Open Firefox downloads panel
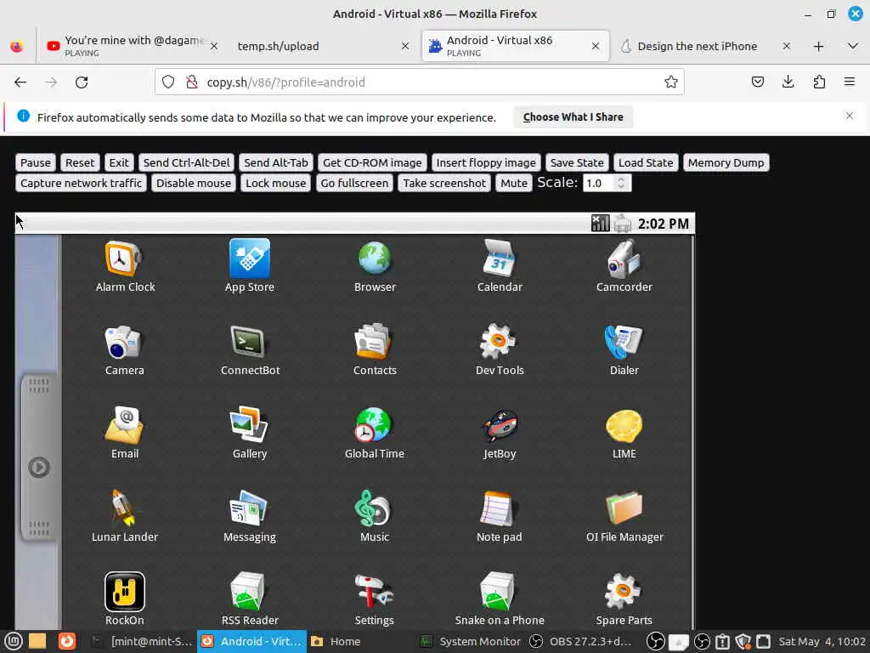 (788, 82)
